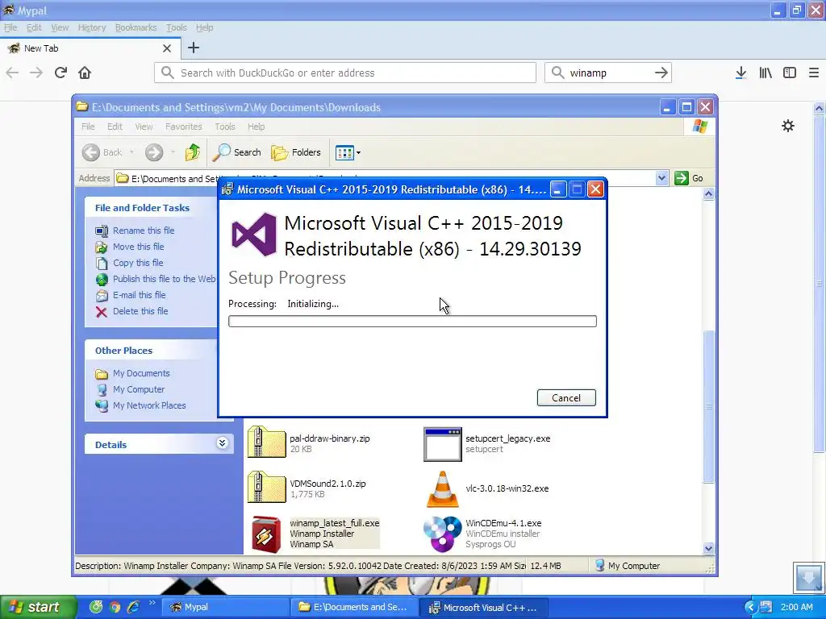Select vlc-3.0.18-win32.exe file
826x619 pixels.
click(x=486, y=488)
